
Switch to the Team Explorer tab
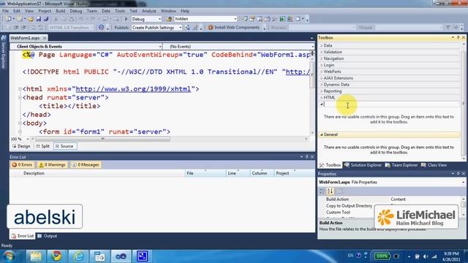coord(401,165)
